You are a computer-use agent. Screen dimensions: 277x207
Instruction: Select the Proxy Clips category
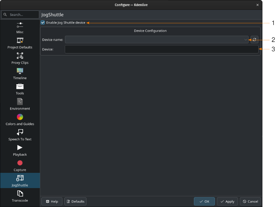click(x=20, y=58)
